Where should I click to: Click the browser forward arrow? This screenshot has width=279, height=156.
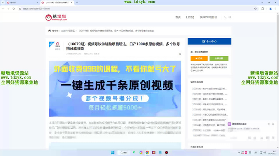8,9
